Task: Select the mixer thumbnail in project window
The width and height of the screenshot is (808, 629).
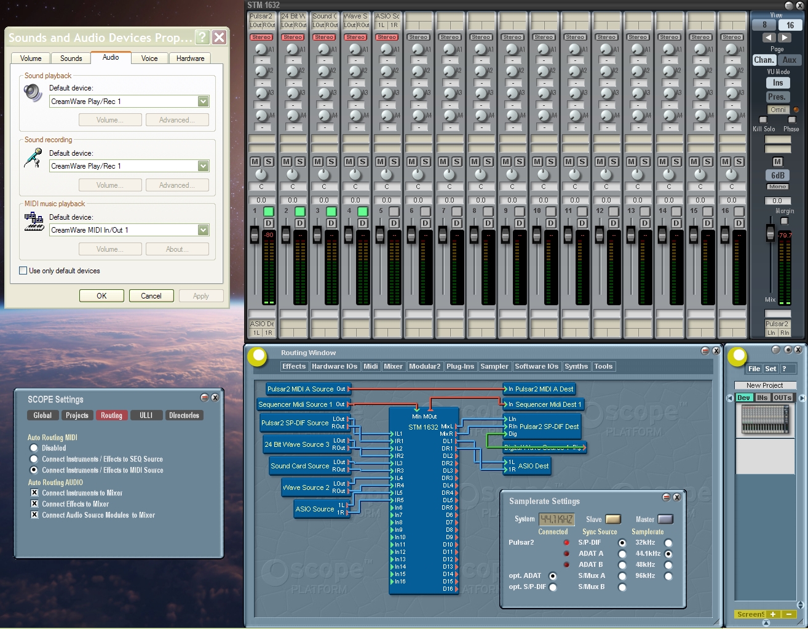Action: (x=765, y=420)
